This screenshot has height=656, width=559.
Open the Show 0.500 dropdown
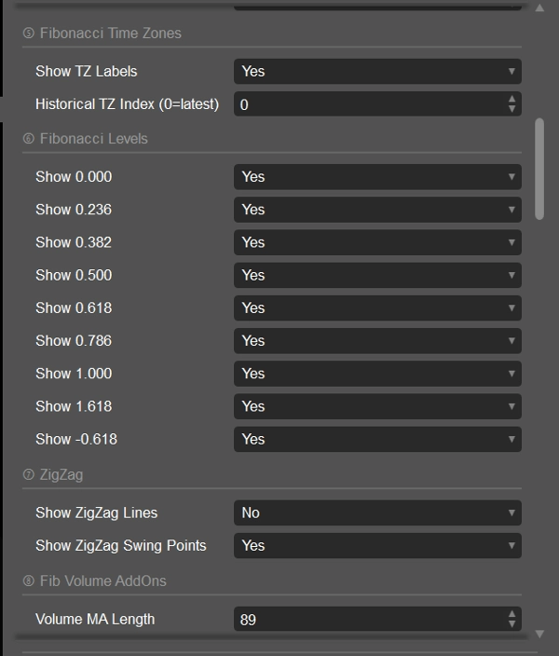pos(377,275)
